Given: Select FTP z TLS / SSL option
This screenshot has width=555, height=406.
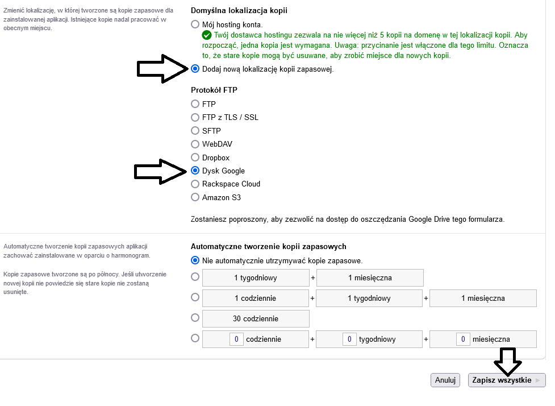Looking at the screenshot, I should pyautogui.click(x=195, y=117).
